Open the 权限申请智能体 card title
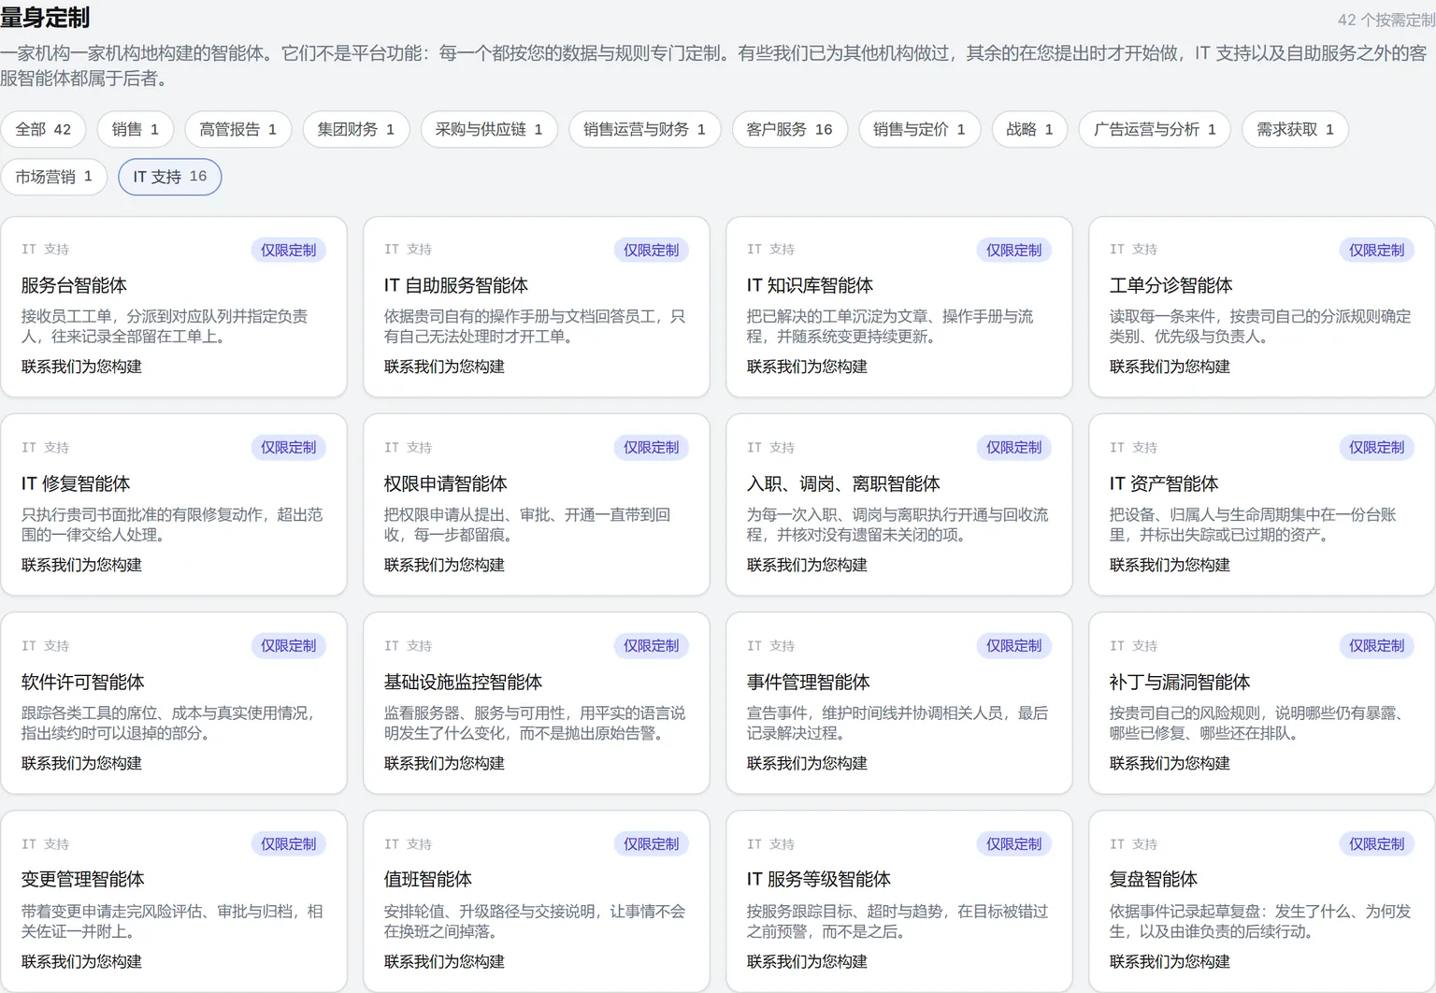The image size is (1436, 993). (446, 483)
